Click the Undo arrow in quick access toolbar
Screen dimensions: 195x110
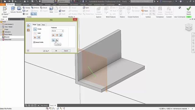[16, 1]
